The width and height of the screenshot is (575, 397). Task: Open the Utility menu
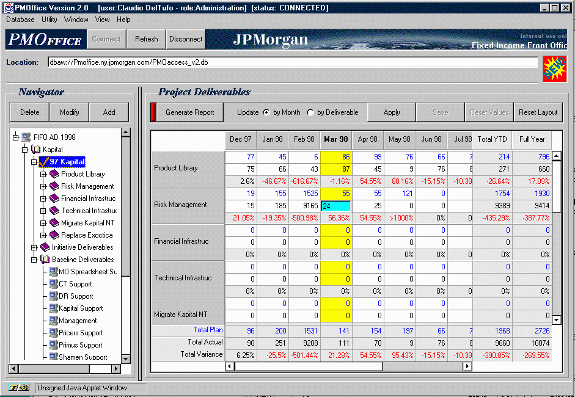(x=49, y=20)
